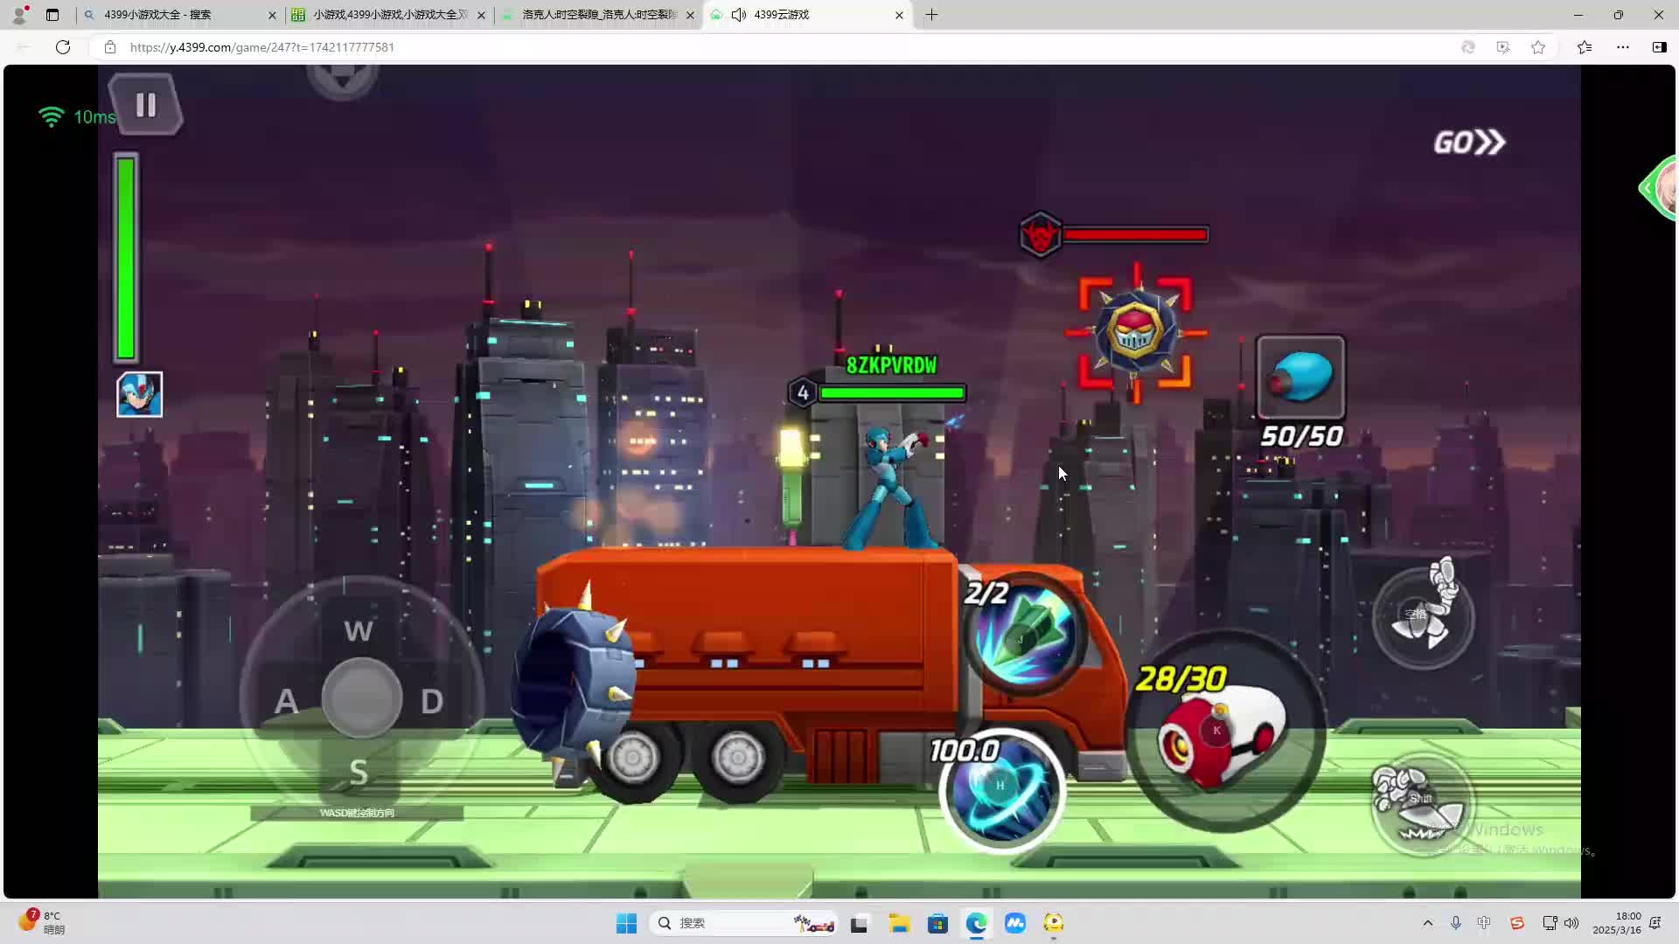Mute audio on 4399云游戏 tab
The height and width of the screenshot is (944, 1679).
tap(739, 15)
